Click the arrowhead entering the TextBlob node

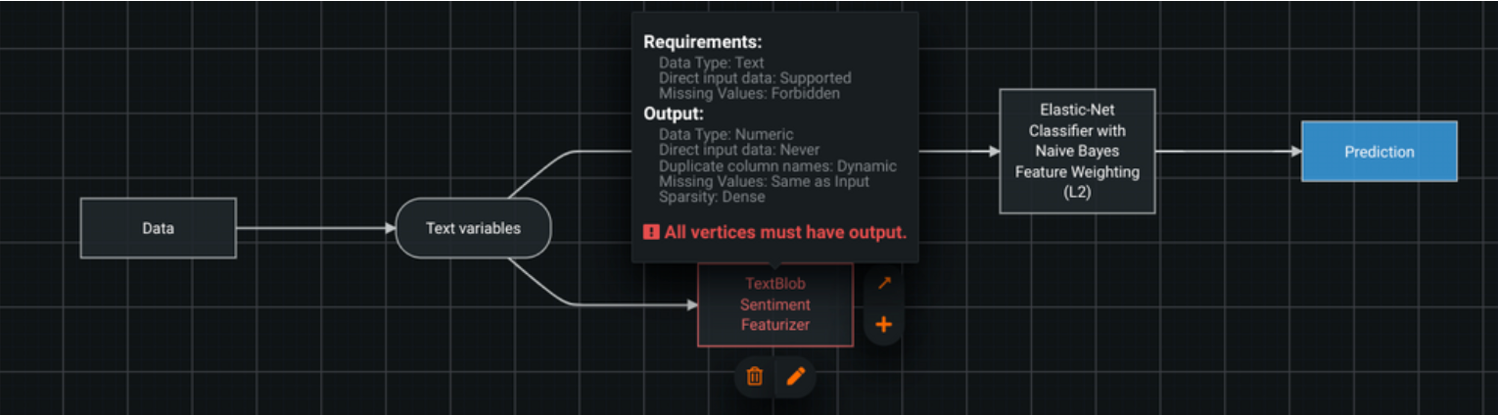pos(691,304)
